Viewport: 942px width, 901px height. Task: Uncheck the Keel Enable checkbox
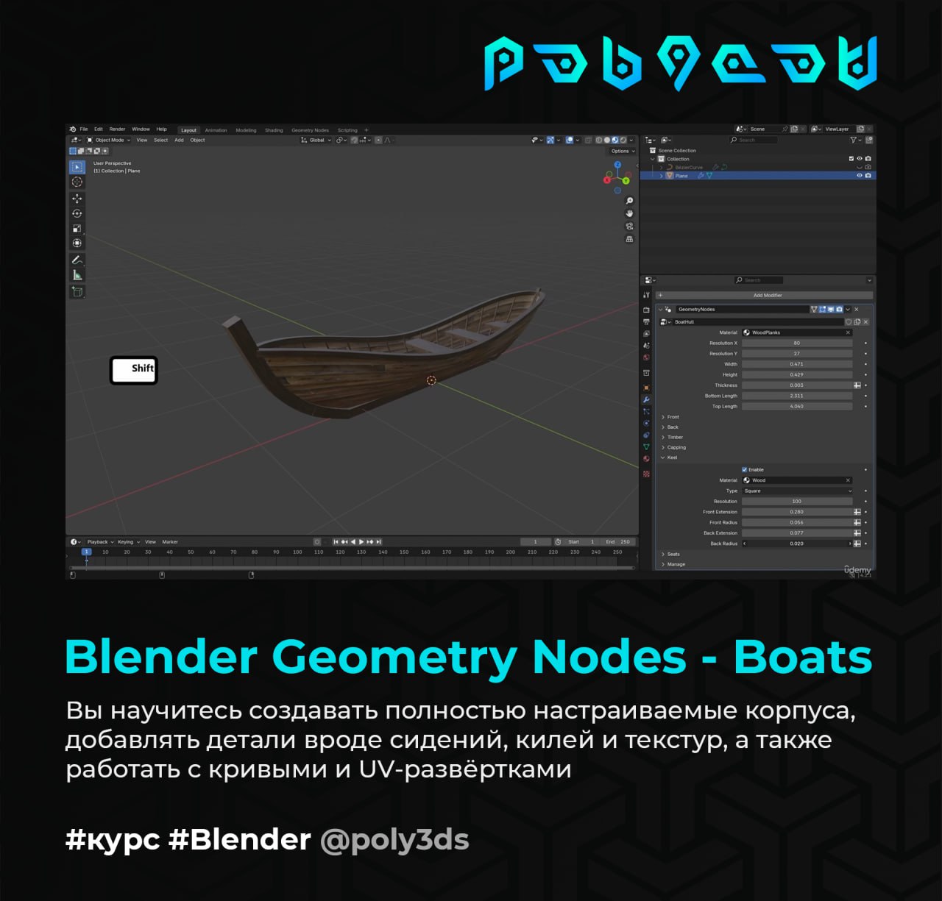click(745, 469)
